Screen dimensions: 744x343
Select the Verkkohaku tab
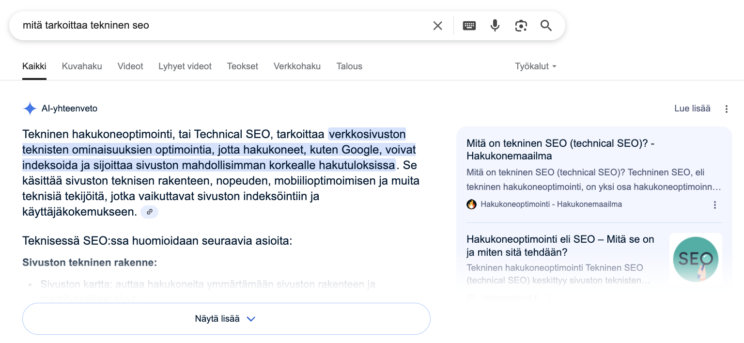point(297,66)
